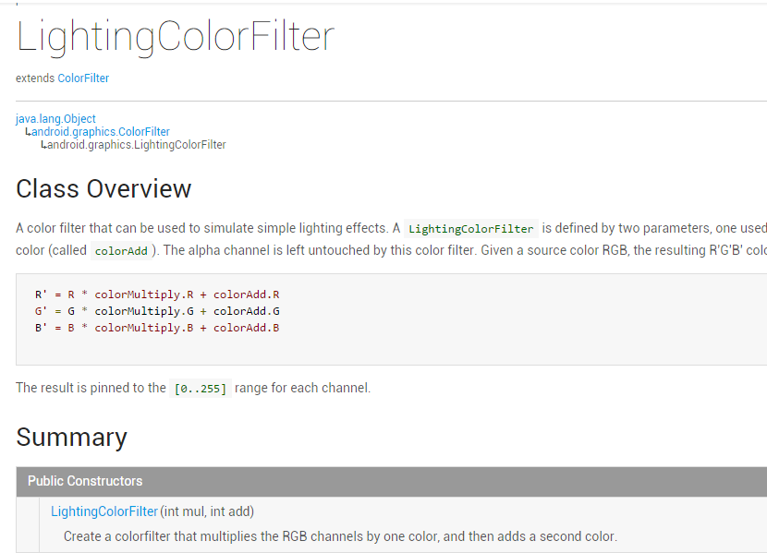The height and width of the screenshot is (553, 767).
Task: Click the inline LightingColorFilter code snippet
Action: click(x=471, y=229)
